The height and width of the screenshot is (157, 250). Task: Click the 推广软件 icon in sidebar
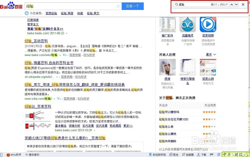coord(167,24)
